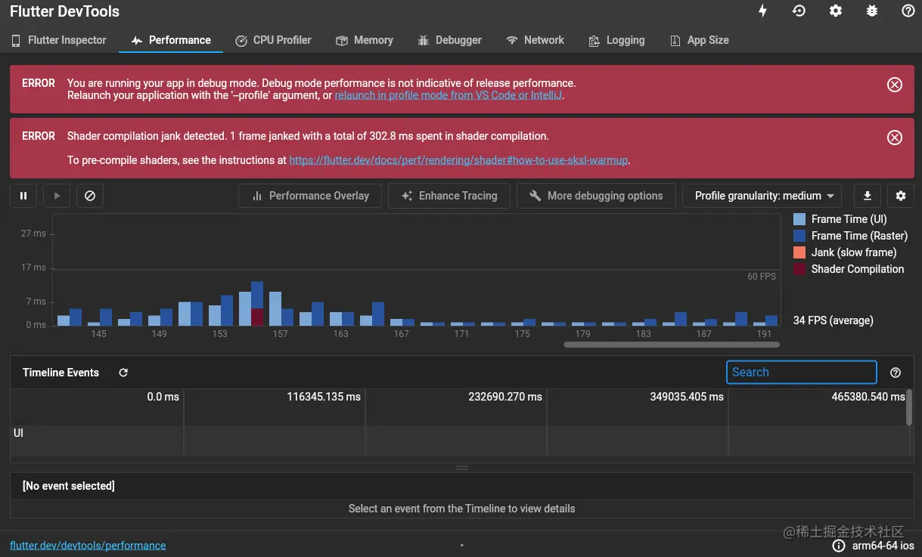Click the Flutter DevTools title
922x557 pixels.
tap(64, 11)
